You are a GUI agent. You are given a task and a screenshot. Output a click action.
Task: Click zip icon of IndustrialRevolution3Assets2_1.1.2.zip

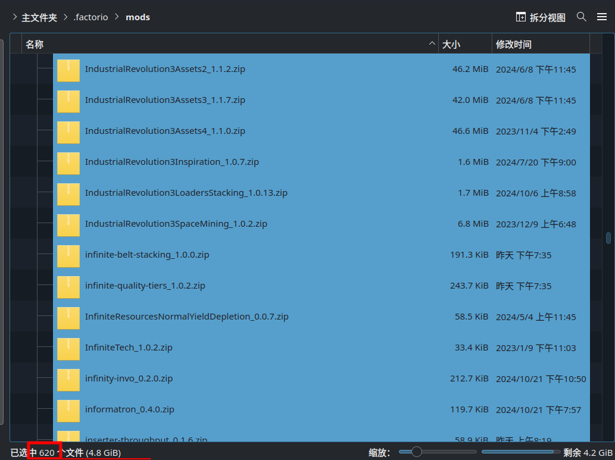pyautogui.click(x=68, y=70)
